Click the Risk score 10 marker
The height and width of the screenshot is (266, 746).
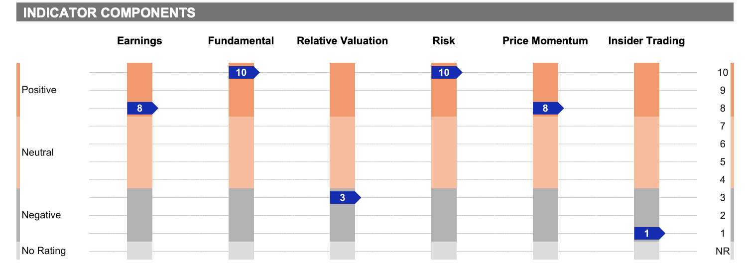(447, 72)
